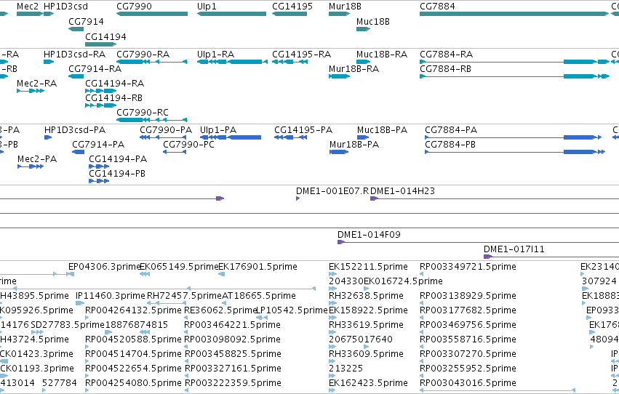This screenshot has height=394, width=619.
Task: Click the CG7990-PC protein label
Action: coord(188,145)
